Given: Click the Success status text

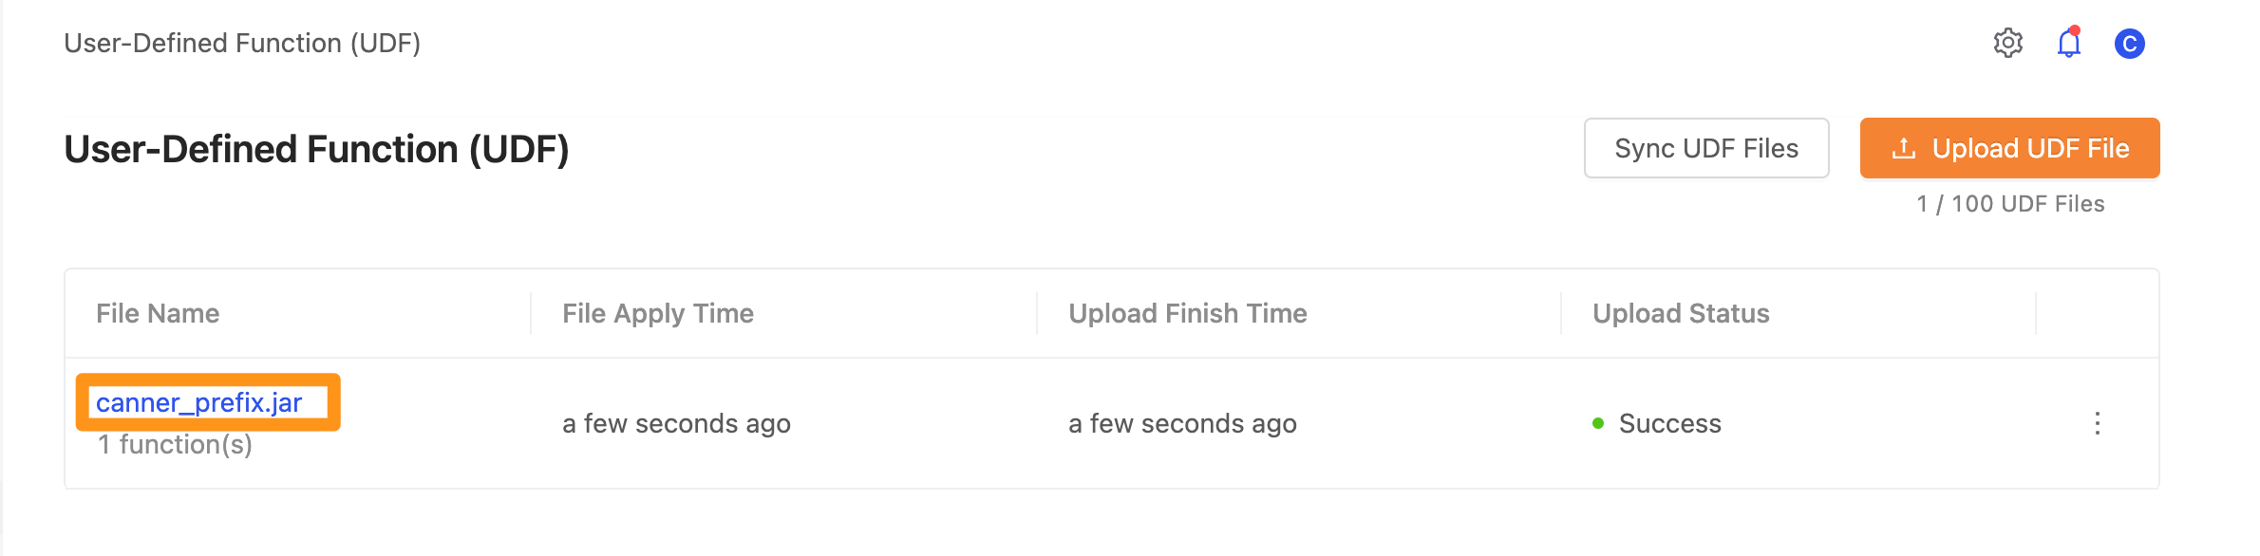Looking at the screenshot, I should pos(1670,423).
